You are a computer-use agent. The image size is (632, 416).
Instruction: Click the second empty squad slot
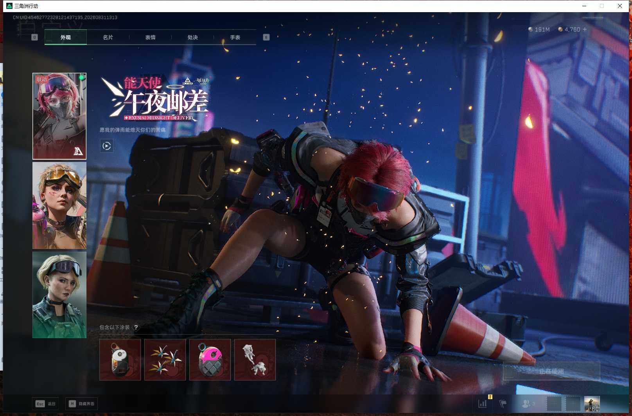click(x=573, y=403)
